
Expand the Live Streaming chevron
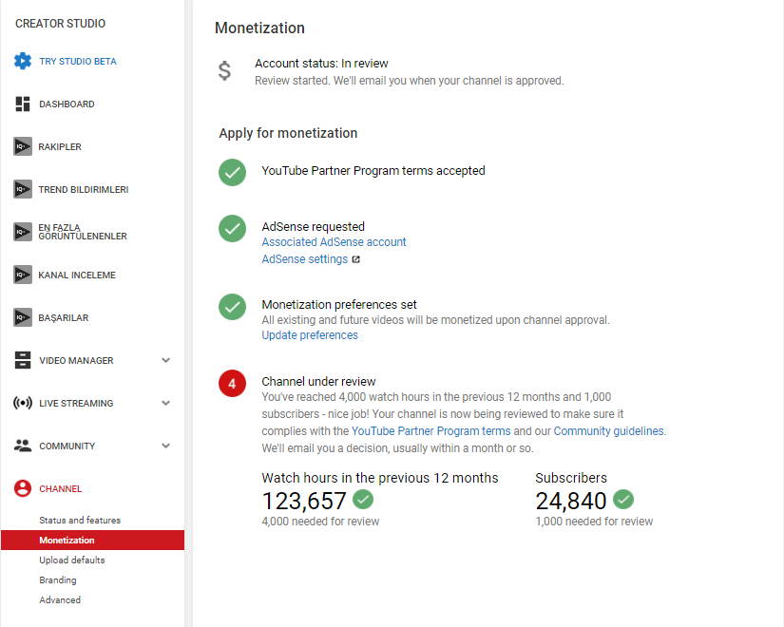click(x=166, y=403)
